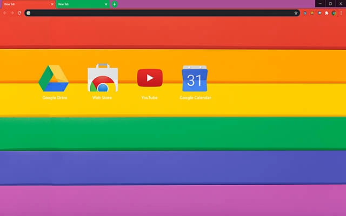The width and height of the screenshot is (346, 216).
Task: Close the red New Tab tab
Action: point(52,4)
